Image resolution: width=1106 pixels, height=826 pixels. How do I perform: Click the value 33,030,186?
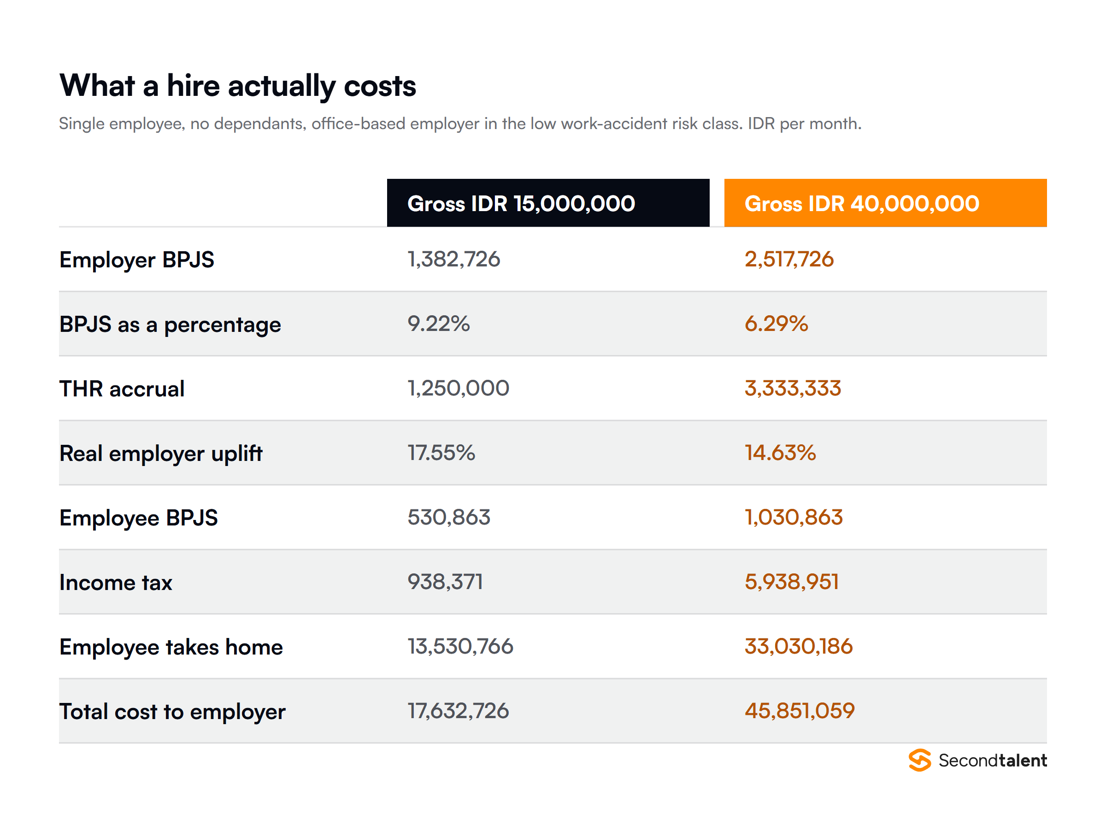[x=798, y=646]
